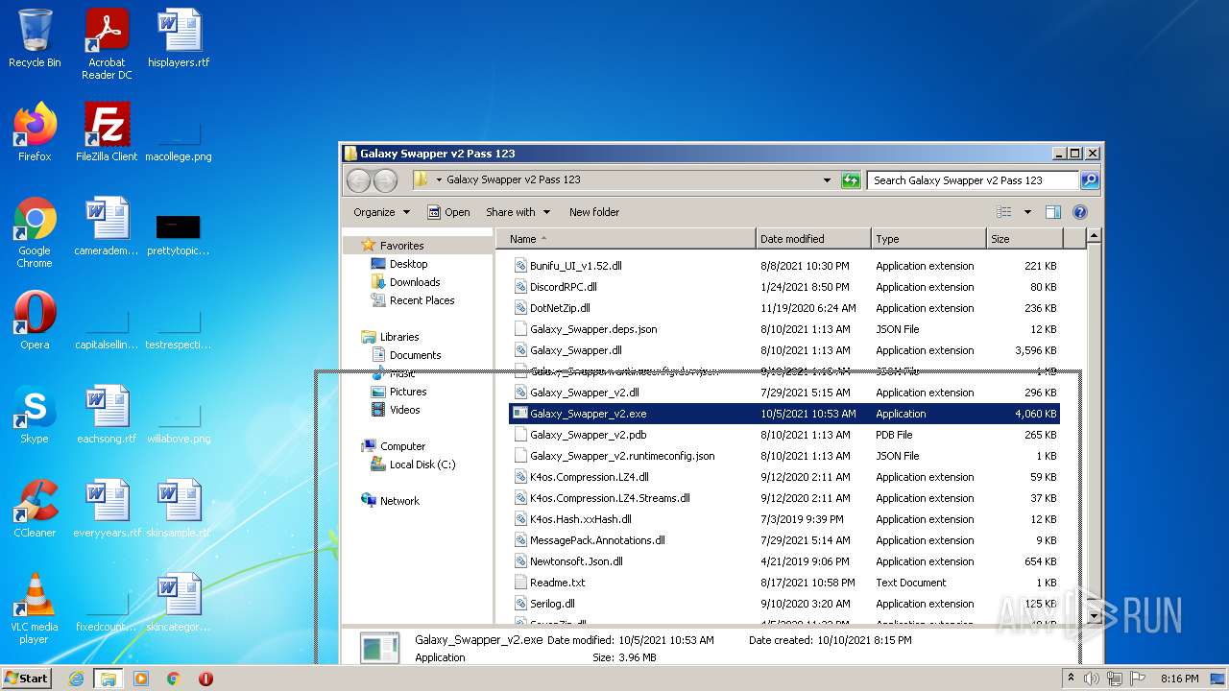The width and height of the screenshot is (1229, 691).
Task: Open the Recycle Bin desktop icon
Action: (35, 39)
